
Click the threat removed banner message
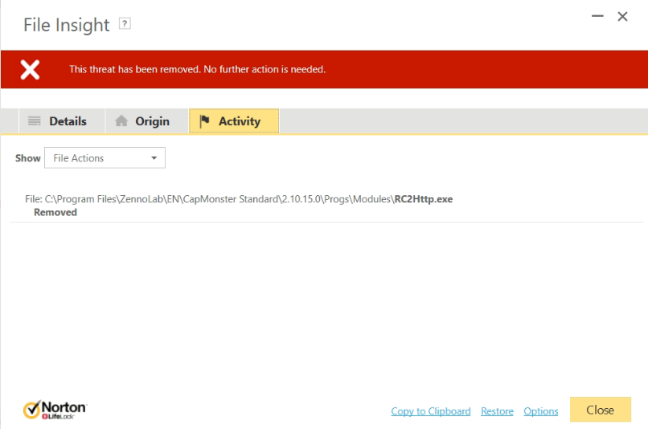point(197,69)
